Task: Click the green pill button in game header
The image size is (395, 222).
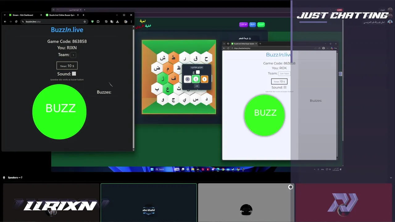Action: click(261, 24)
